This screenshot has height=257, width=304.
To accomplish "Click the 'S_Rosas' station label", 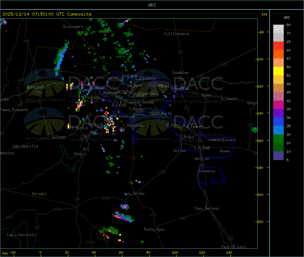I will [136, 109].
